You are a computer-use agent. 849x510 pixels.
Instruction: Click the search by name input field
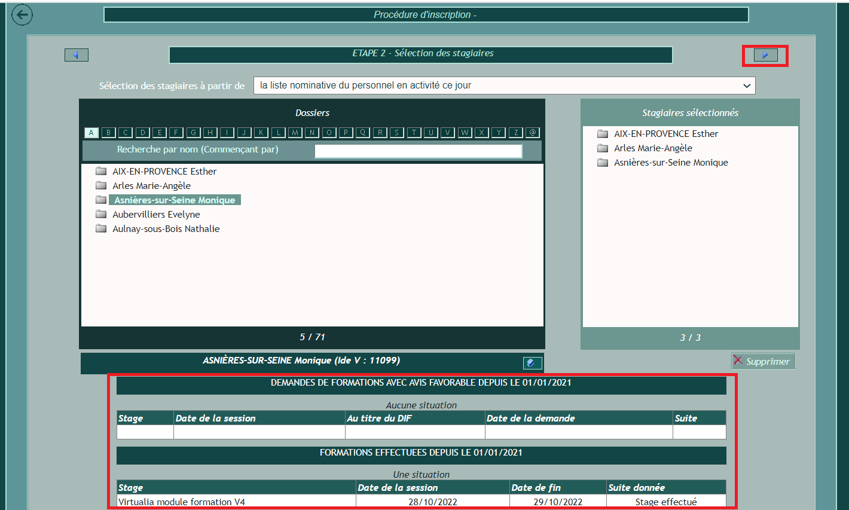418,151
